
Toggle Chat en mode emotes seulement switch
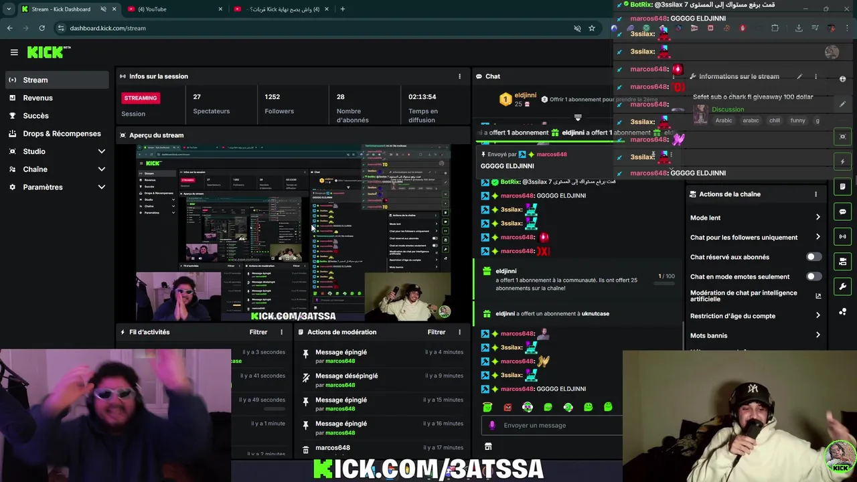tap(813, 276)
